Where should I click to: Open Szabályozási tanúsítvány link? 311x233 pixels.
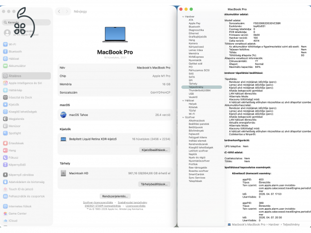point(133,202)
